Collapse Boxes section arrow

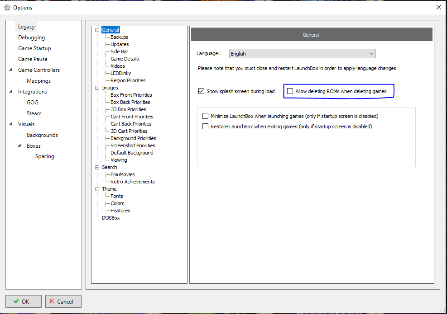click(x=19, y=145)
